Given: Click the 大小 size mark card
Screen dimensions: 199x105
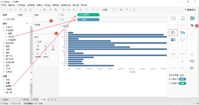Looking at the screenshot, I should tap(45, 47).
